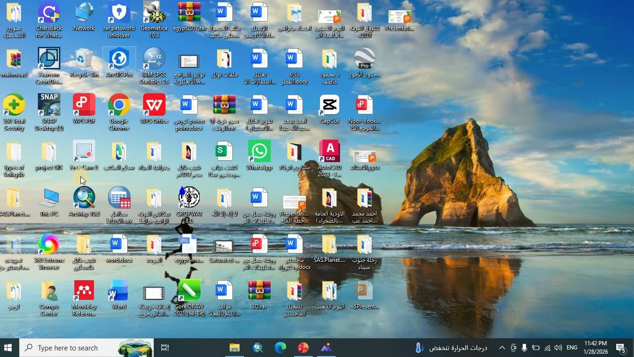
Task: Open the egypt-ma JPG file
Action: 189,248
